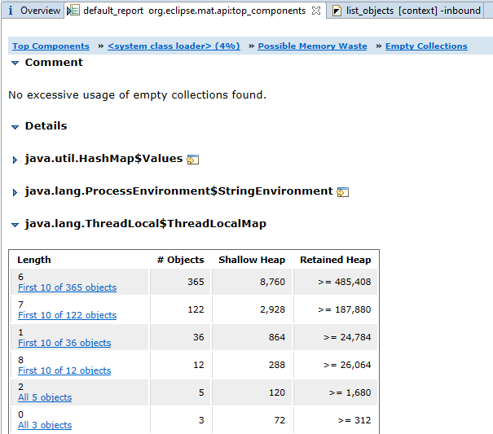Select the 288 shallow heap cell
The width and height of the screenshot is (493, 434).
click(x=252, y=365)
